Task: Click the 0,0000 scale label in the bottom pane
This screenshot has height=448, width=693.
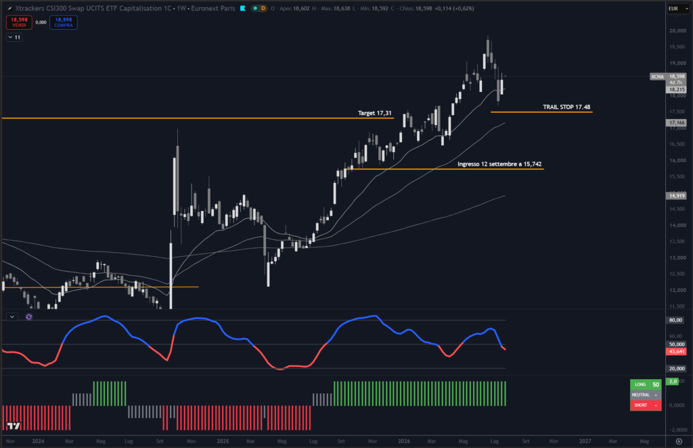Action: tap(677, 405)
